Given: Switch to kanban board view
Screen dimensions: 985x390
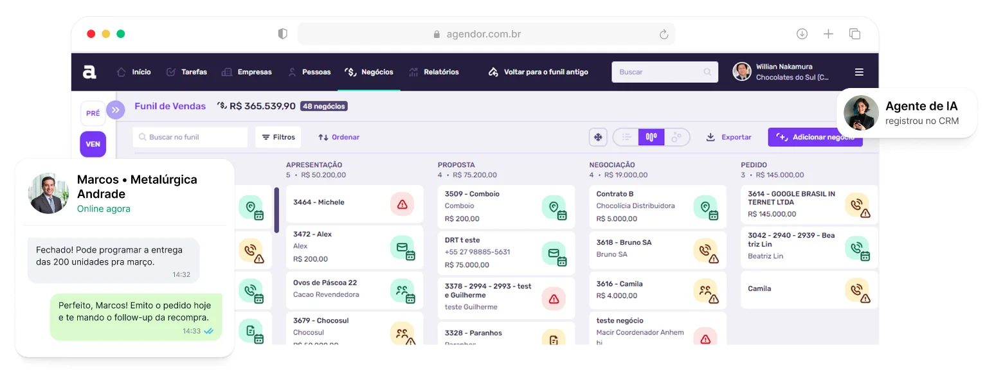Looking at the screenshot, I should tap(651, 137).
